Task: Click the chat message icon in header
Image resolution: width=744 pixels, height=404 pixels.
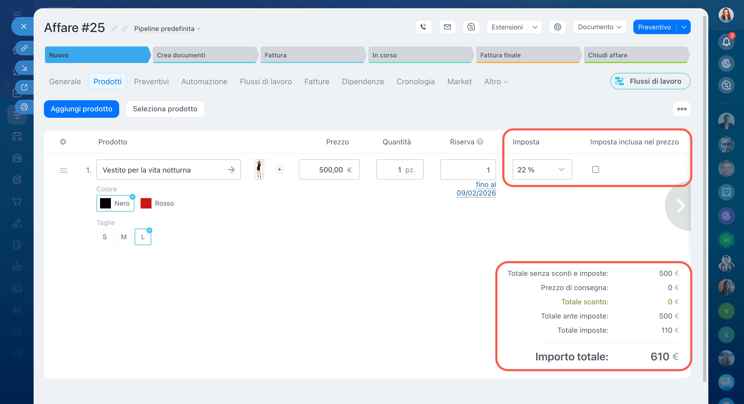Action: (x=471, y=27)
